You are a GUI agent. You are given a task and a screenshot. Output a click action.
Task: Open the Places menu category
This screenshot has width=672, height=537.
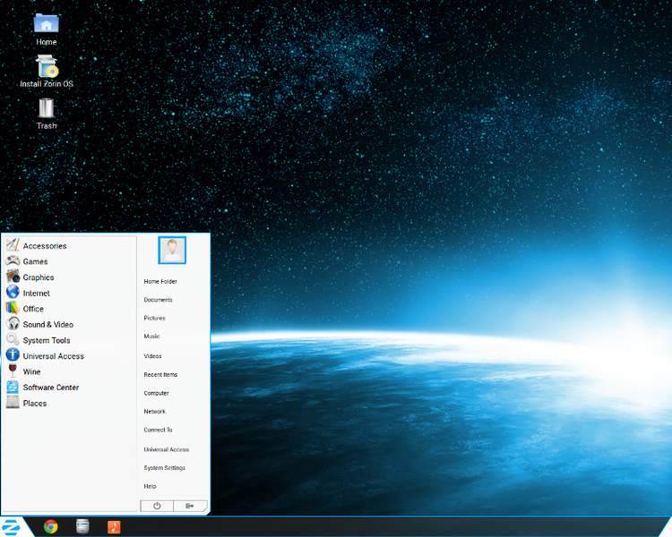pyautogui.click(x=35, y=404)
